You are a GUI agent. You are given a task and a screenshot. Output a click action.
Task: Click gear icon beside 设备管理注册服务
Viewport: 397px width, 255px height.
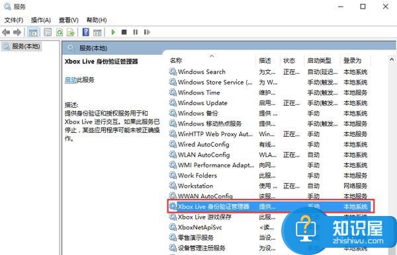[x=173, y=248]
